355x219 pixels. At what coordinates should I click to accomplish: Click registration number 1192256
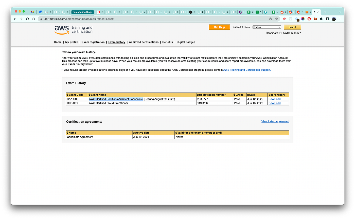[x=202, y=103]
